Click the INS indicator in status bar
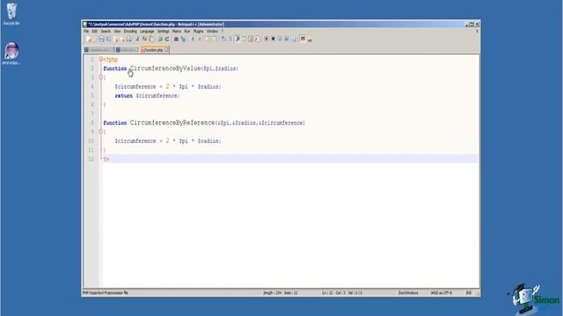 click(x=469, y=292)
